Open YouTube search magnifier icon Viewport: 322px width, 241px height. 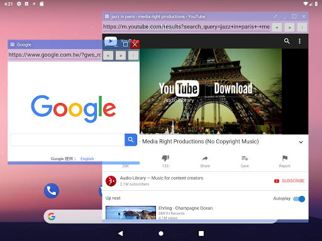point(287,41)
